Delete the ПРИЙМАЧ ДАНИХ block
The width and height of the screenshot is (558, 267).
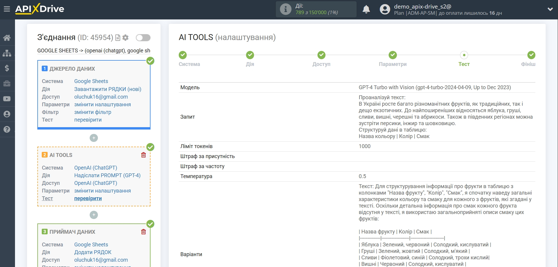[143, 232]
